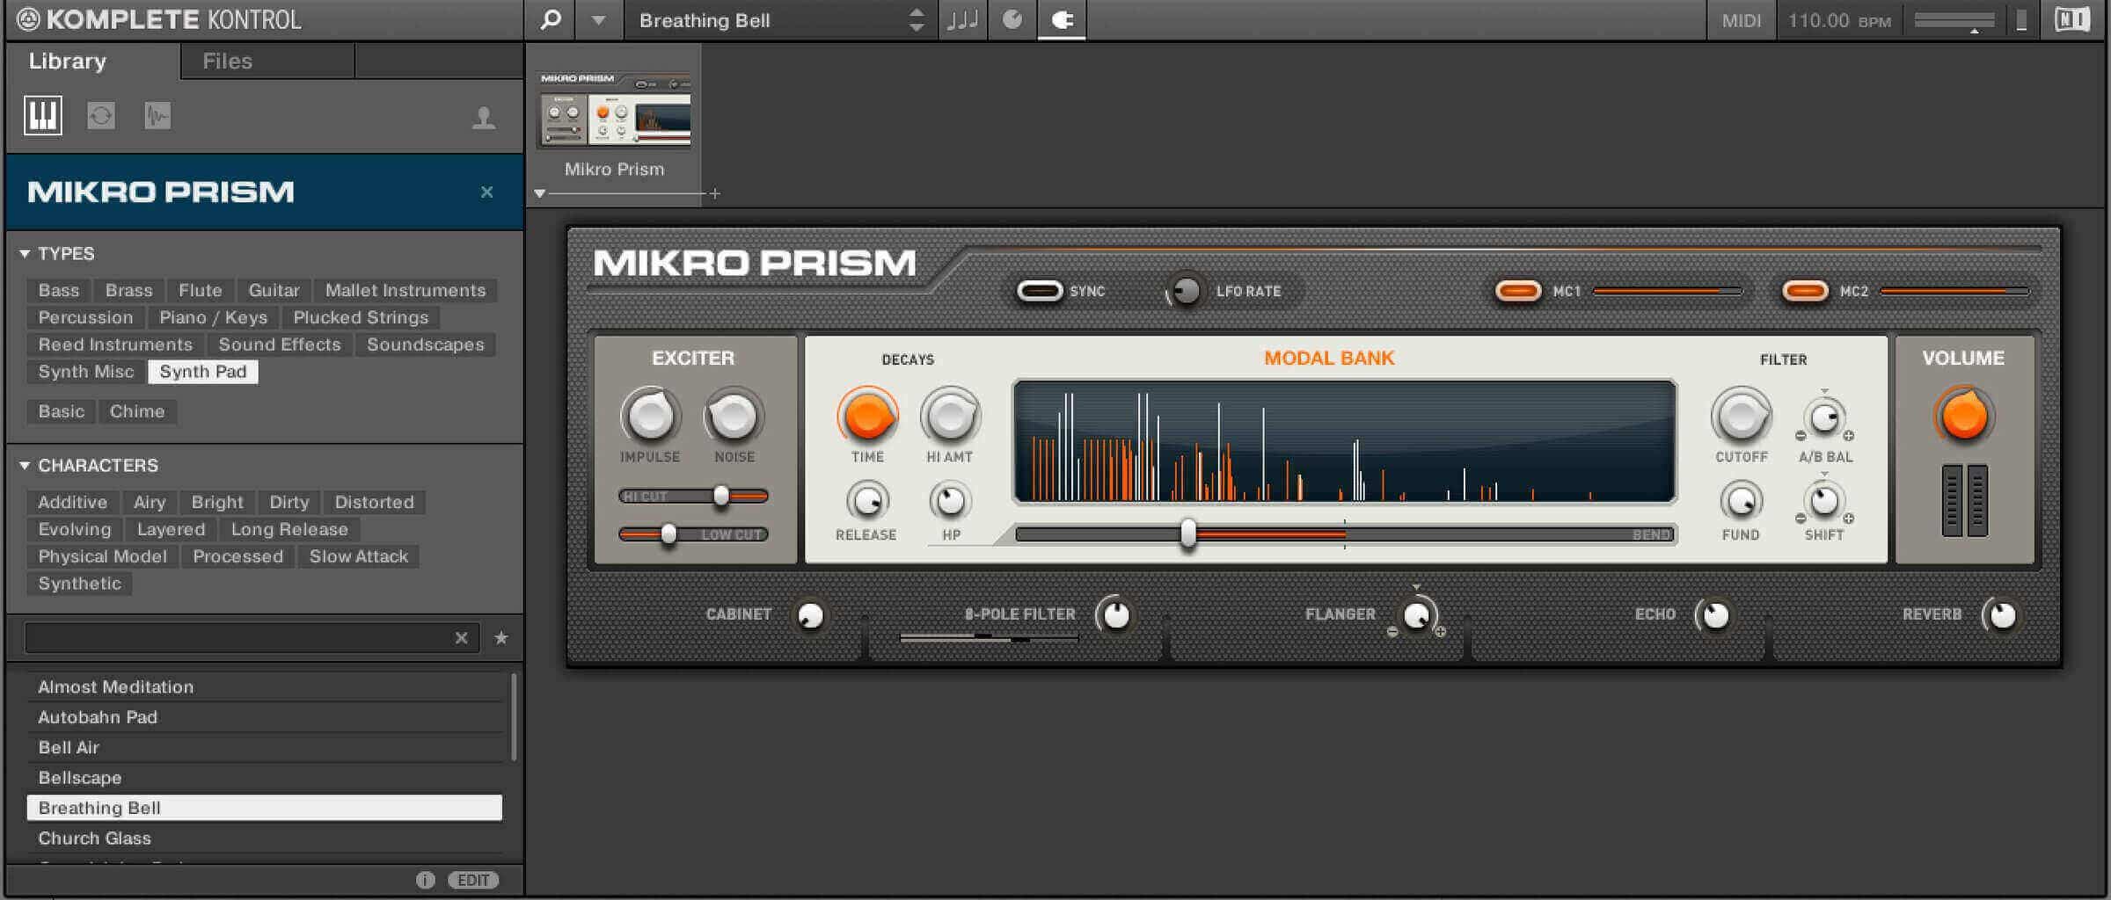Viewport: 2111px width, 900px height.
Task: Toggle the MC1 switch
Action: pos(1518,291)
